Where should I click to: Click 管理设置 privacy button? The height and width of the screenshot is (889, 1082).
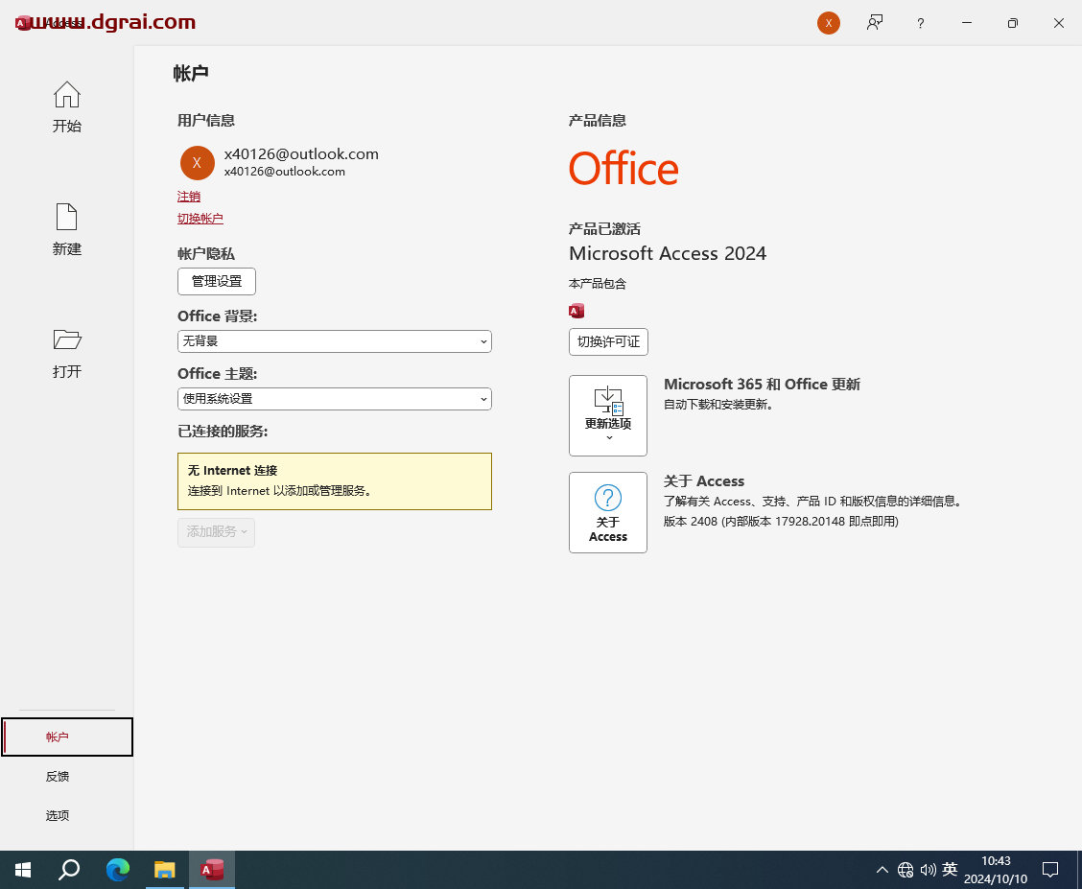(x=217, y=281)
